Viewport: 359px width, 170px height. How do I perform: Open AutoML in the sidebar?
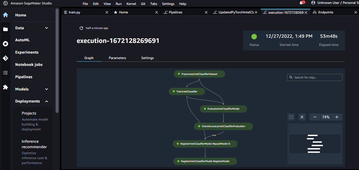point(22,40)
